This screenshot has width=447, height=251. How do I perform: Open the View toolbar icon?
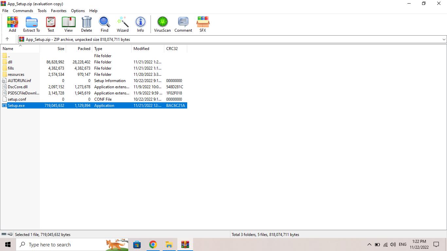pyautogui.click(x=68, y=24)
